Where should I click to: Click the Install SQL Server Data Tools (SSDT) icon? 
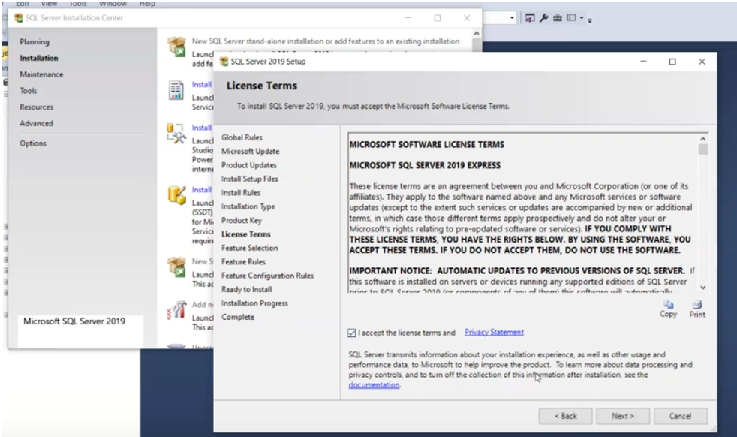pyautogui.click(x=178, y=197)
